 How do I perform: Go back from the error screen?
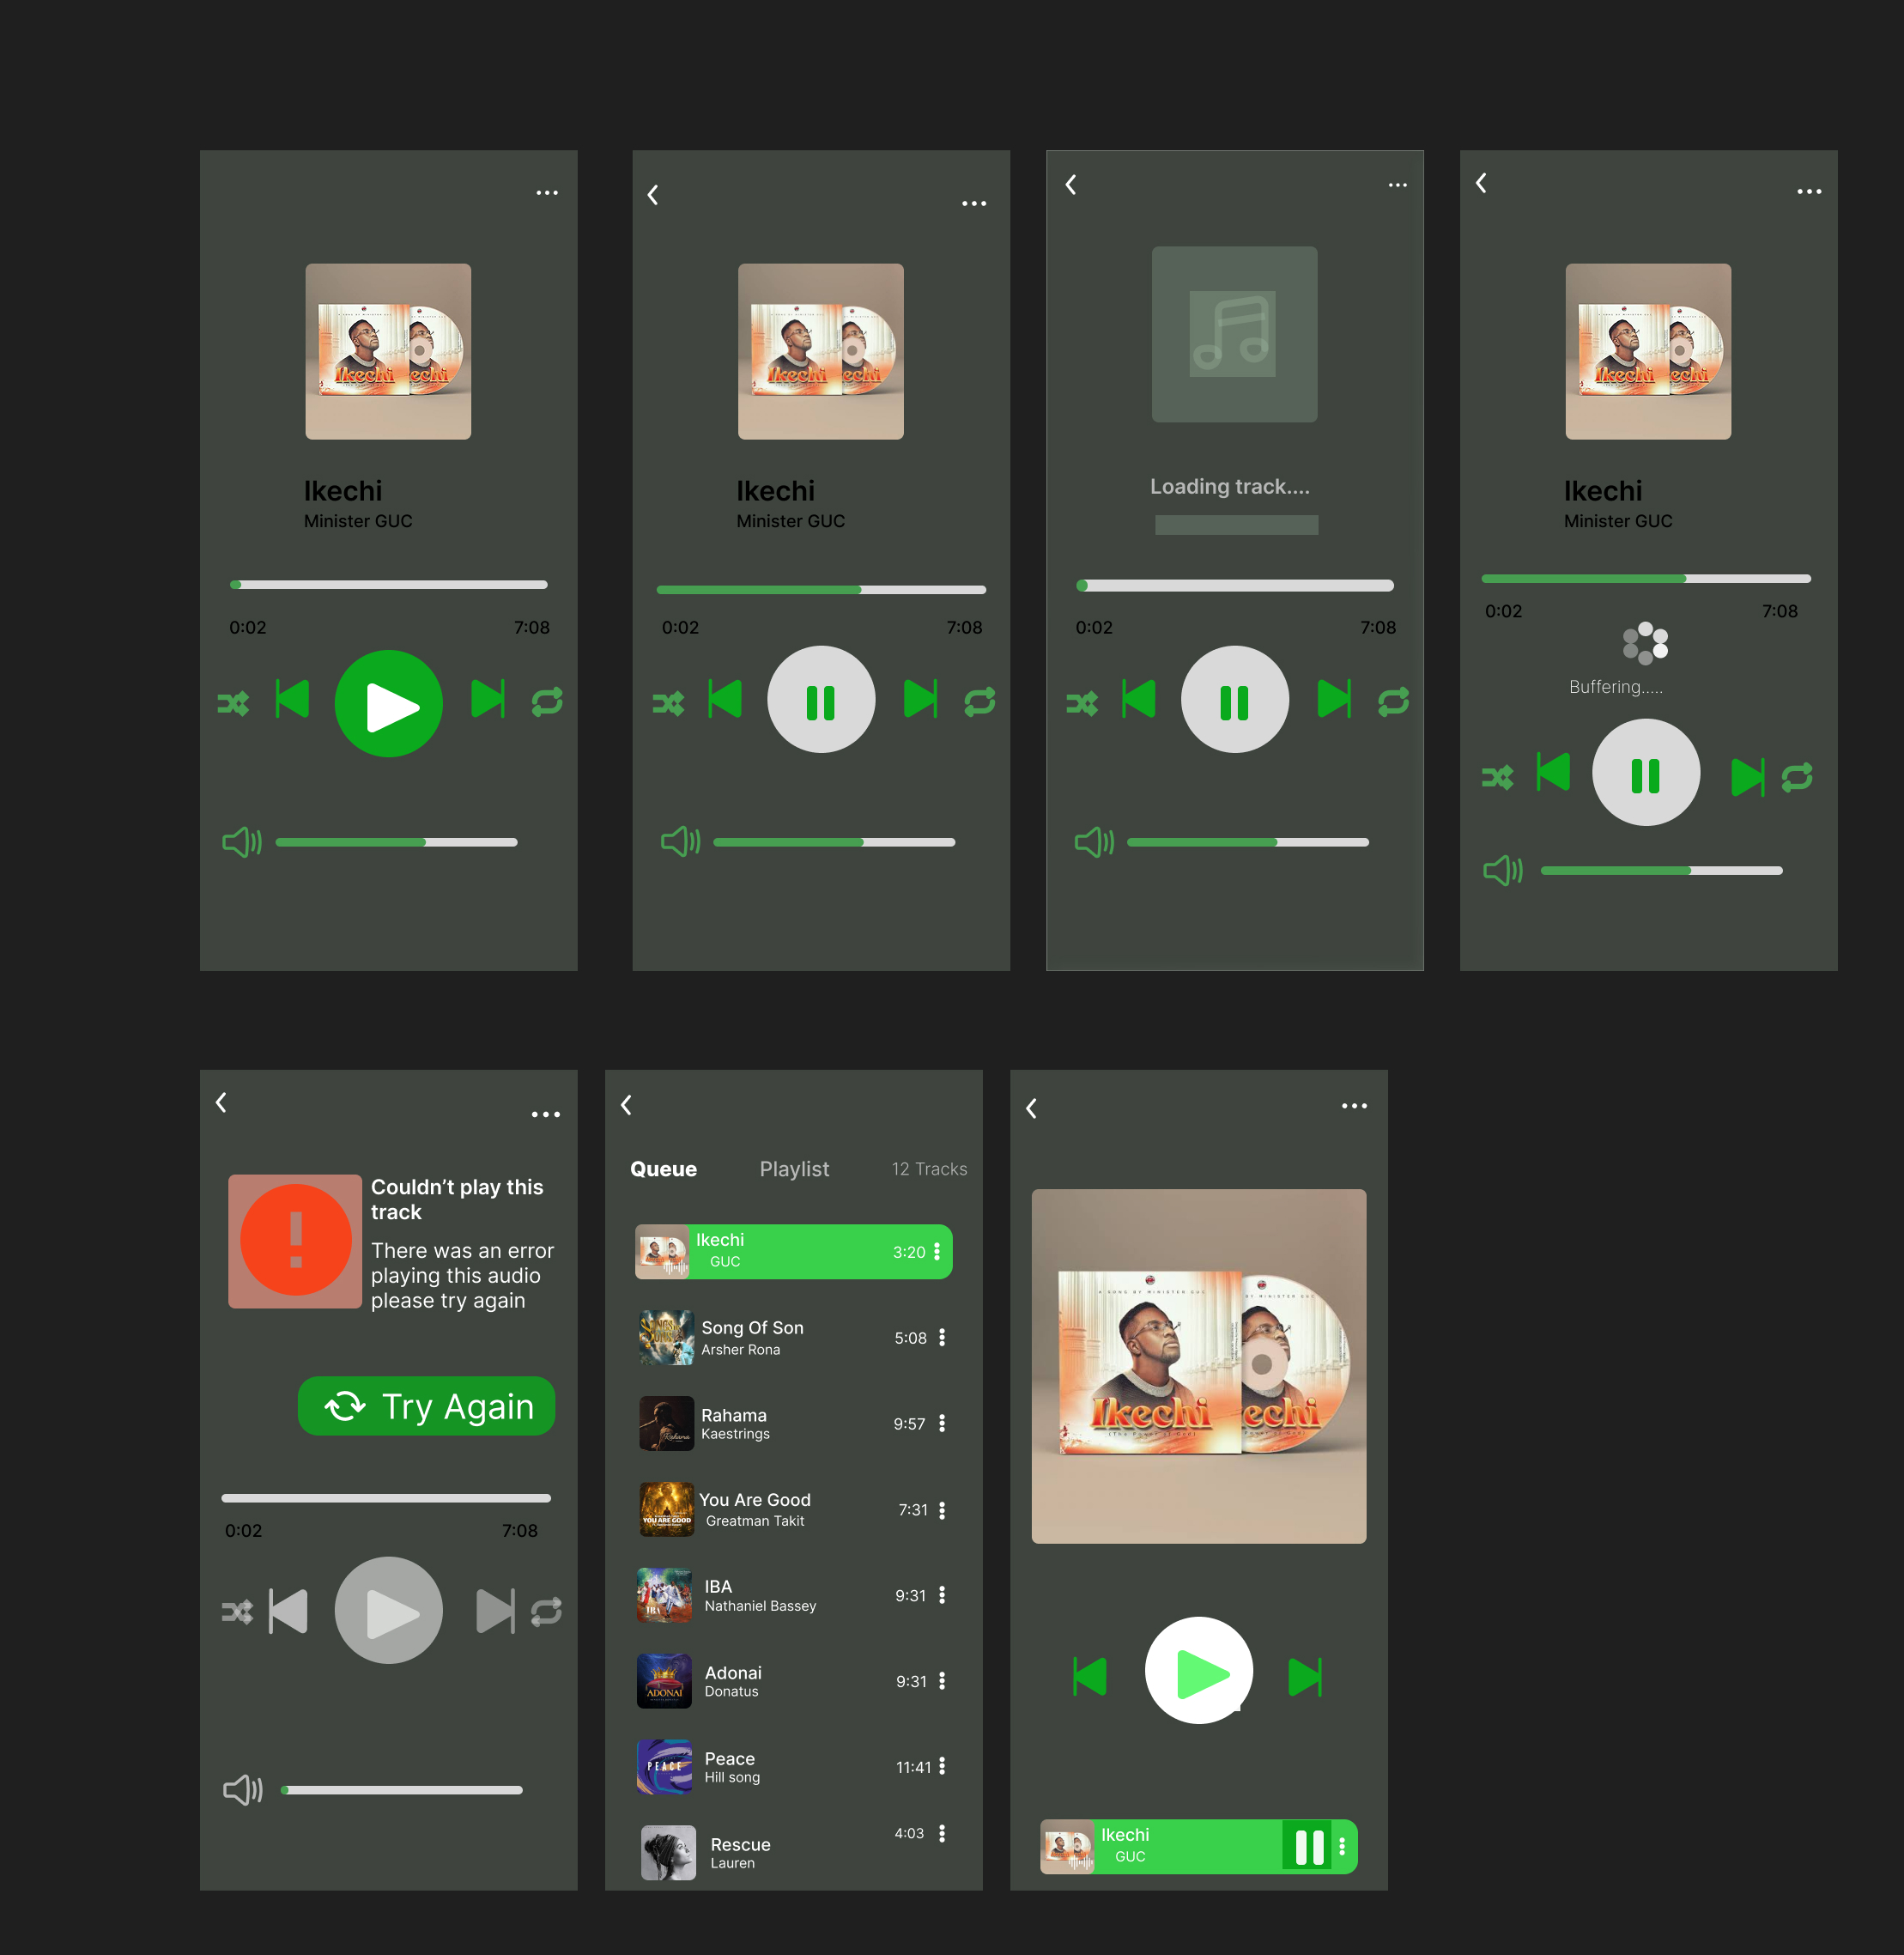pyautogui.click(x=221, y=1102)
